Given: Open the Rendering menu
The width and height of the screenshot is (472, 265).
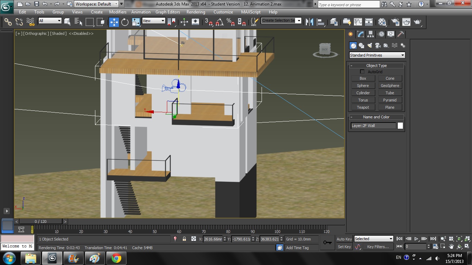Looking at the screenshot, I should click(x=196, y=12).
